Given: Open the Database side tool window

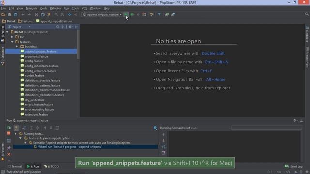Looking at the screenshot, I should 307,34.
